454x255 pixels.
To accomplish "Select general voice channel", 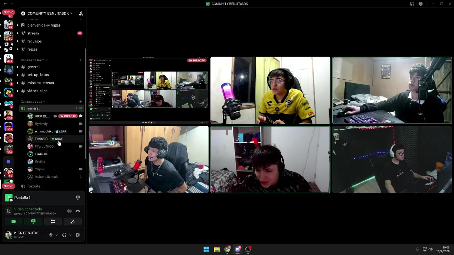I will 51,108.
